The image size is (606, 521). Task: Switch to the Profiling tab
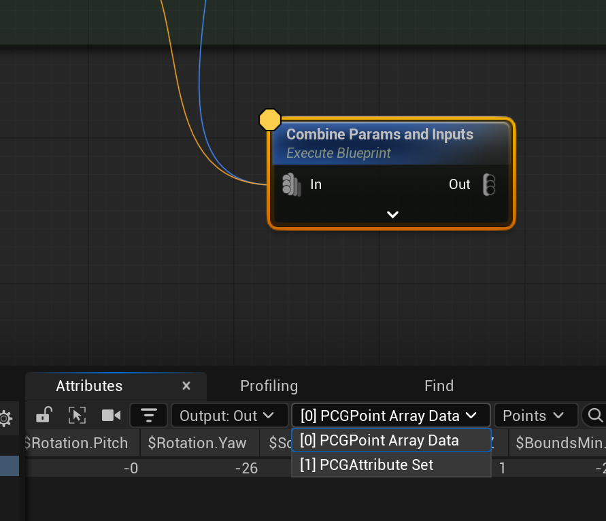coord(269,386)
